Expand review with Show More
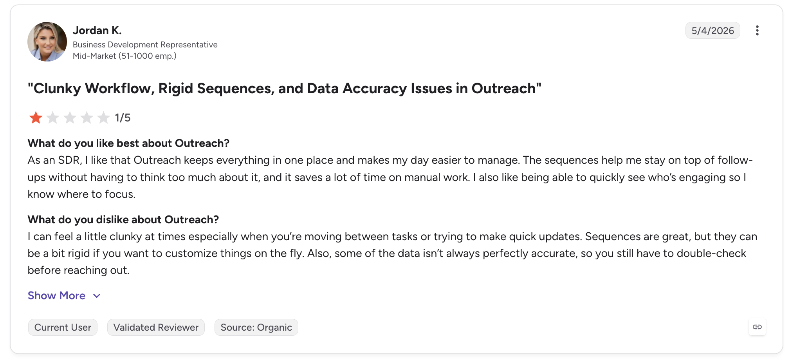 pos(56,295)
